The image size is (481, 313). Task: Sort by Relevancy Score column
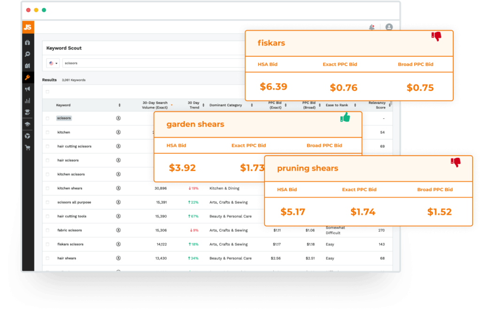389,105
